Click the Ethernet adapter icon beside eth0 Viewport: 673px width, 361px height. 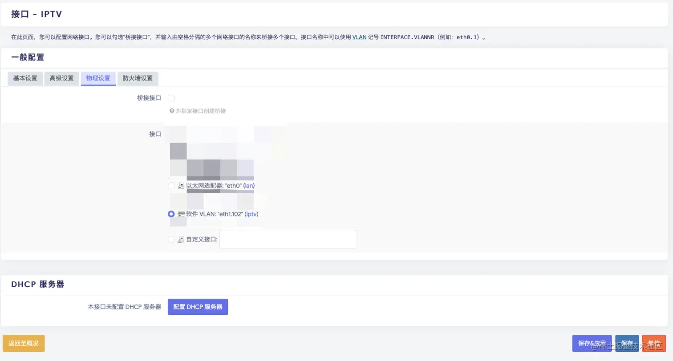click(181, 186)
